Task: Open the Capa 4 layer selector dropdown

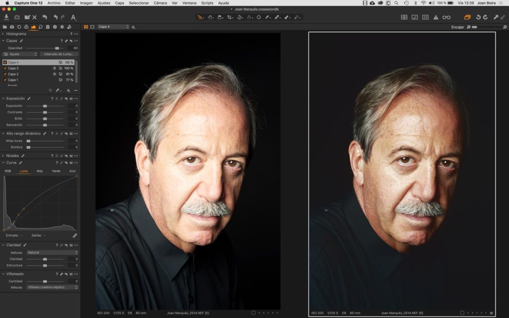Action: (113, 27)
